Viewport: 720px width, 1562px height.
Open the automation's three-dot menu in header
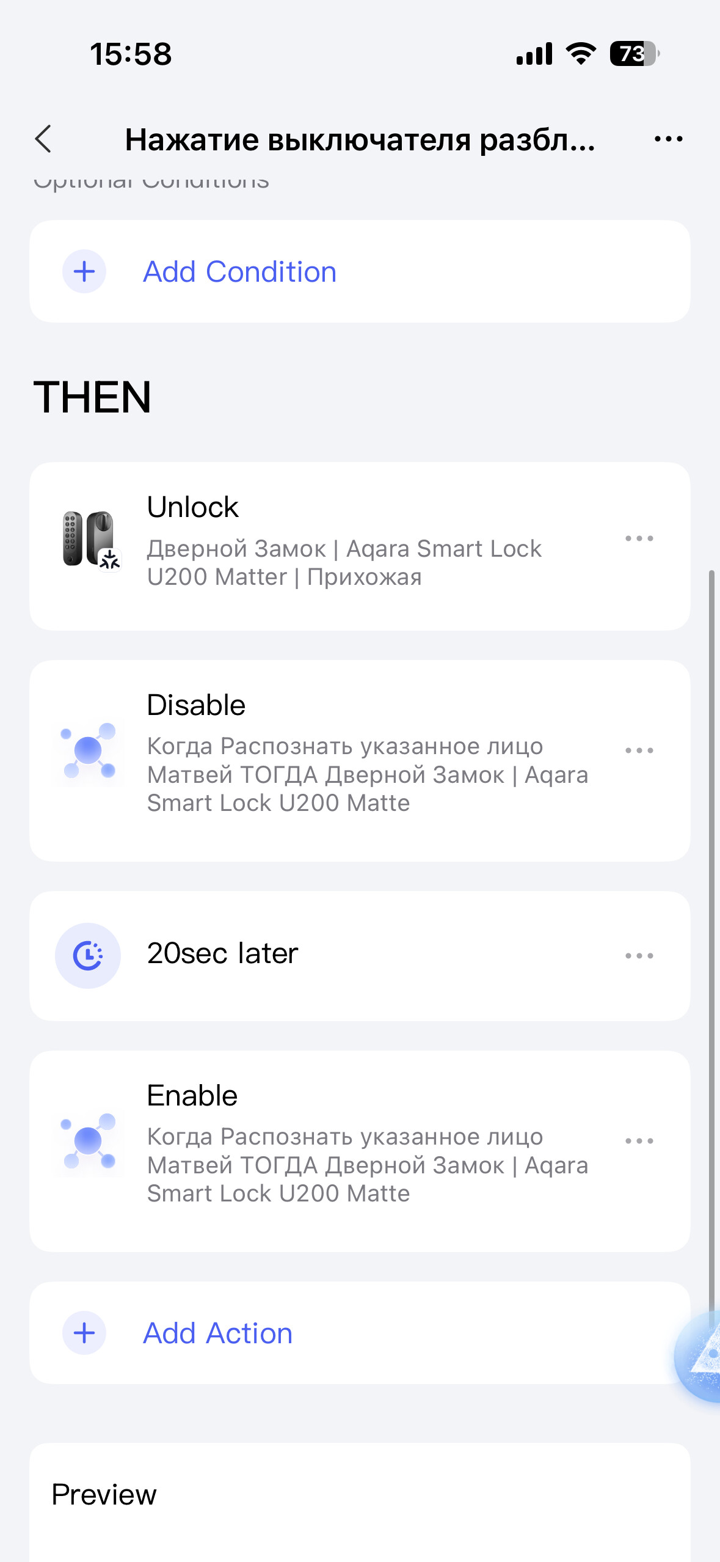pyautogui.click(x=668, y=139)
